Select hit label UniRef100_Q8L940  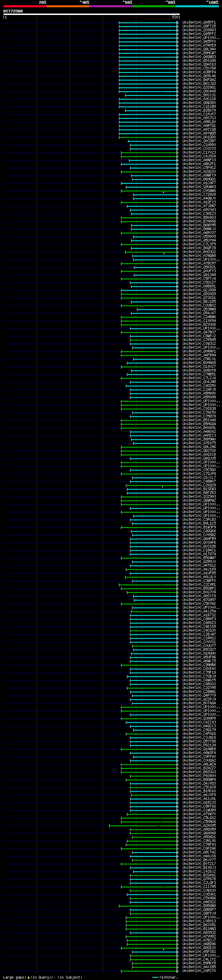click(x=199, y=49)
